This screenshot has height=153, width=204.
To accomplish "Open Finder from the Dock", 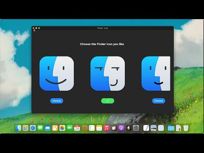I will [x=18, y=128].
